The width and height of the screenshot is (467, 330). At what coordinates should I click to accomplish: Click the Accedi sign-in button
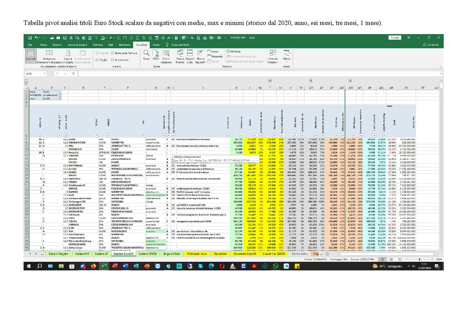(395, 38)
